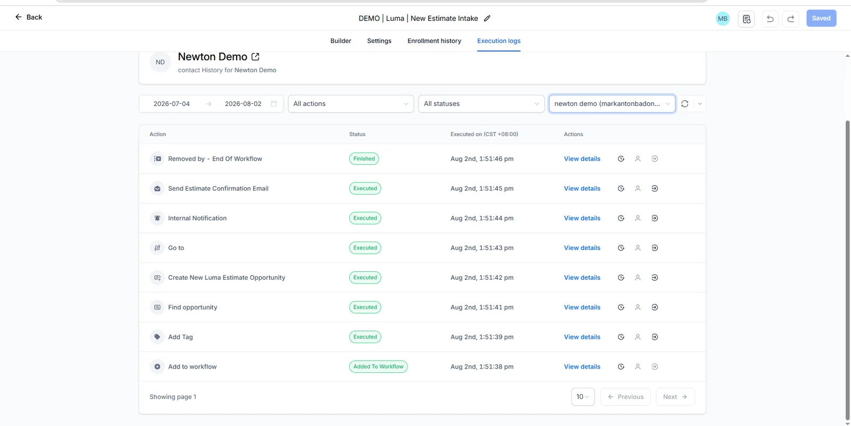The image size is (851, 426).
Task: Click the MB user avatar
Action: click(723, 19)
